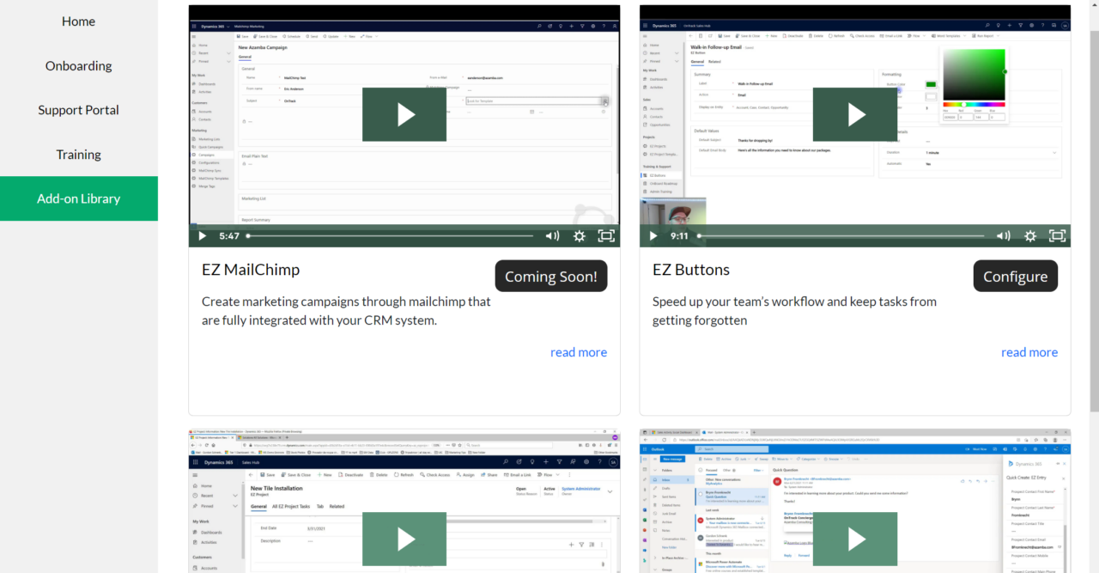Click the Coming Soon! button
The height and width of the screenshot is (573, 1099).
551,277
